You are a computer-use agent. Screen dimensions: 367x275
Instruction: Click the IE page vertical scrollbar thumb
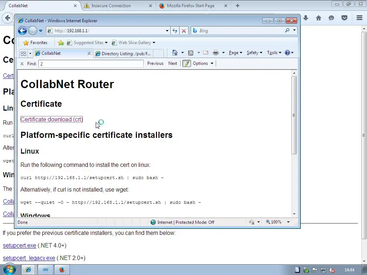pyautogui.click(x=294, y=115)
